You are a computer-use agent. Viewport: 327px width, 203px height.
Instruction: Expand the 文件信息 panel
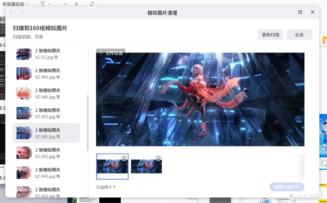point(111,53)
